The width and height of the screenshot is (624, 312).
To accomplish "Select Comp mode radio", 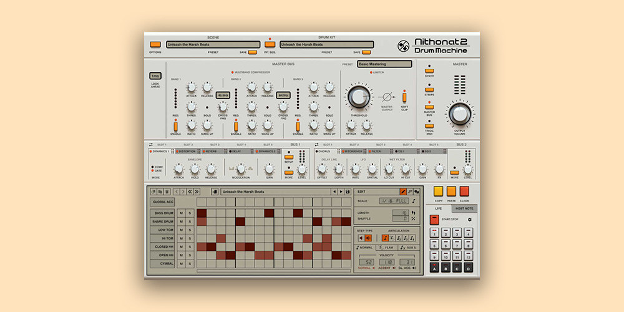I will point(152,167).
